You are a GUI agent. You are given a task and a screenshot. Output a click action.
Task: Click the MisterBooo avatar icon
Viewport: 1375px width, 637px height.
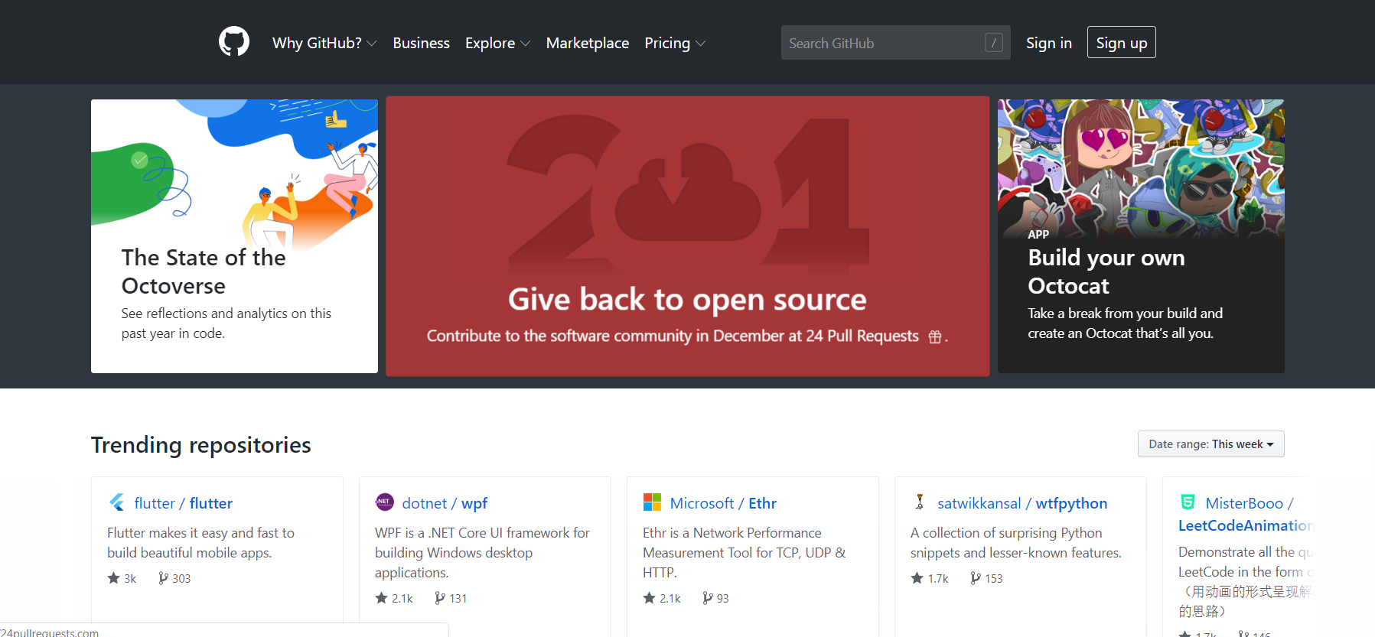point(1188,502)
